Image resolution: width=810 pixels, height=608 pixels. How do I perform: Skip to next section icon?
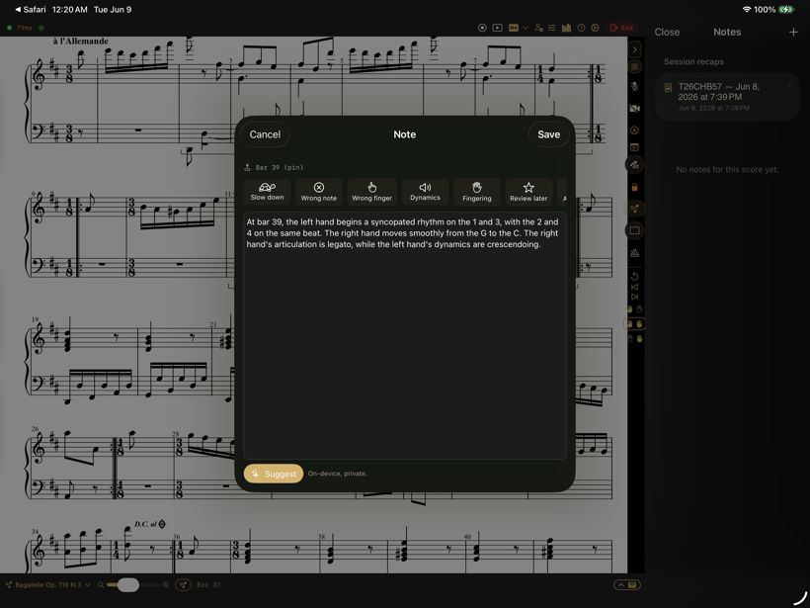pyautogui.click(x=635, y=297)
